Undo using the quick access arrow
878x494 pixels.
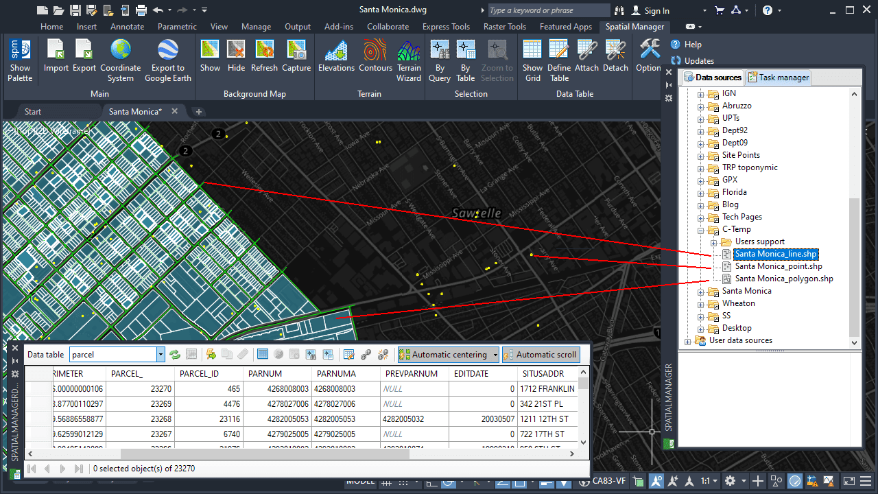[x=158, y=10]
